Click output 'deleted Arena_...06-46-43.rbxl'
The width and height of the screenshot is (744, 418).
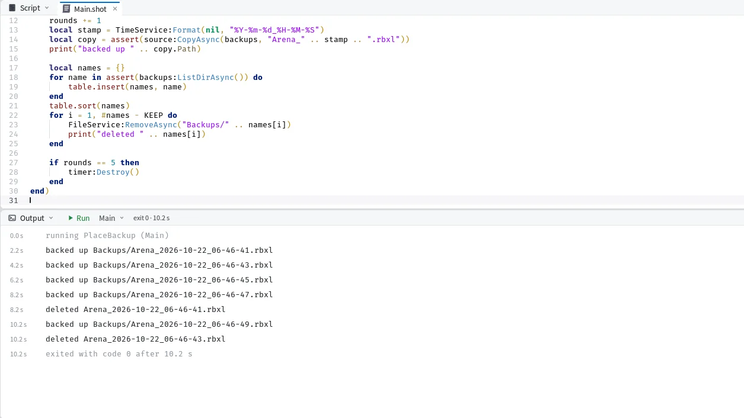pos(136,339)
